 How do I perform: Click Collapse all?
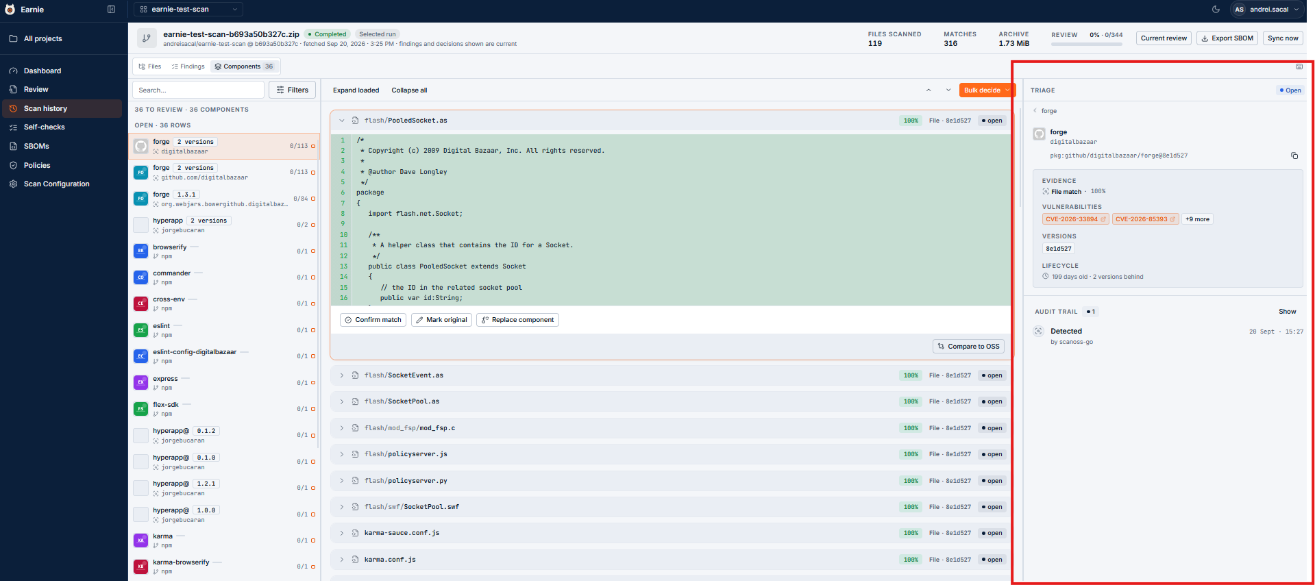pyautogui.click(x=409, y=90)
